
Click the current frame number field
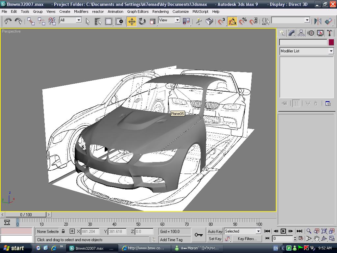click(x=282, y=239)
